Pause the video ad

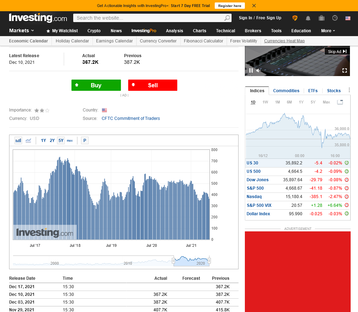click(x=251, y=70)
